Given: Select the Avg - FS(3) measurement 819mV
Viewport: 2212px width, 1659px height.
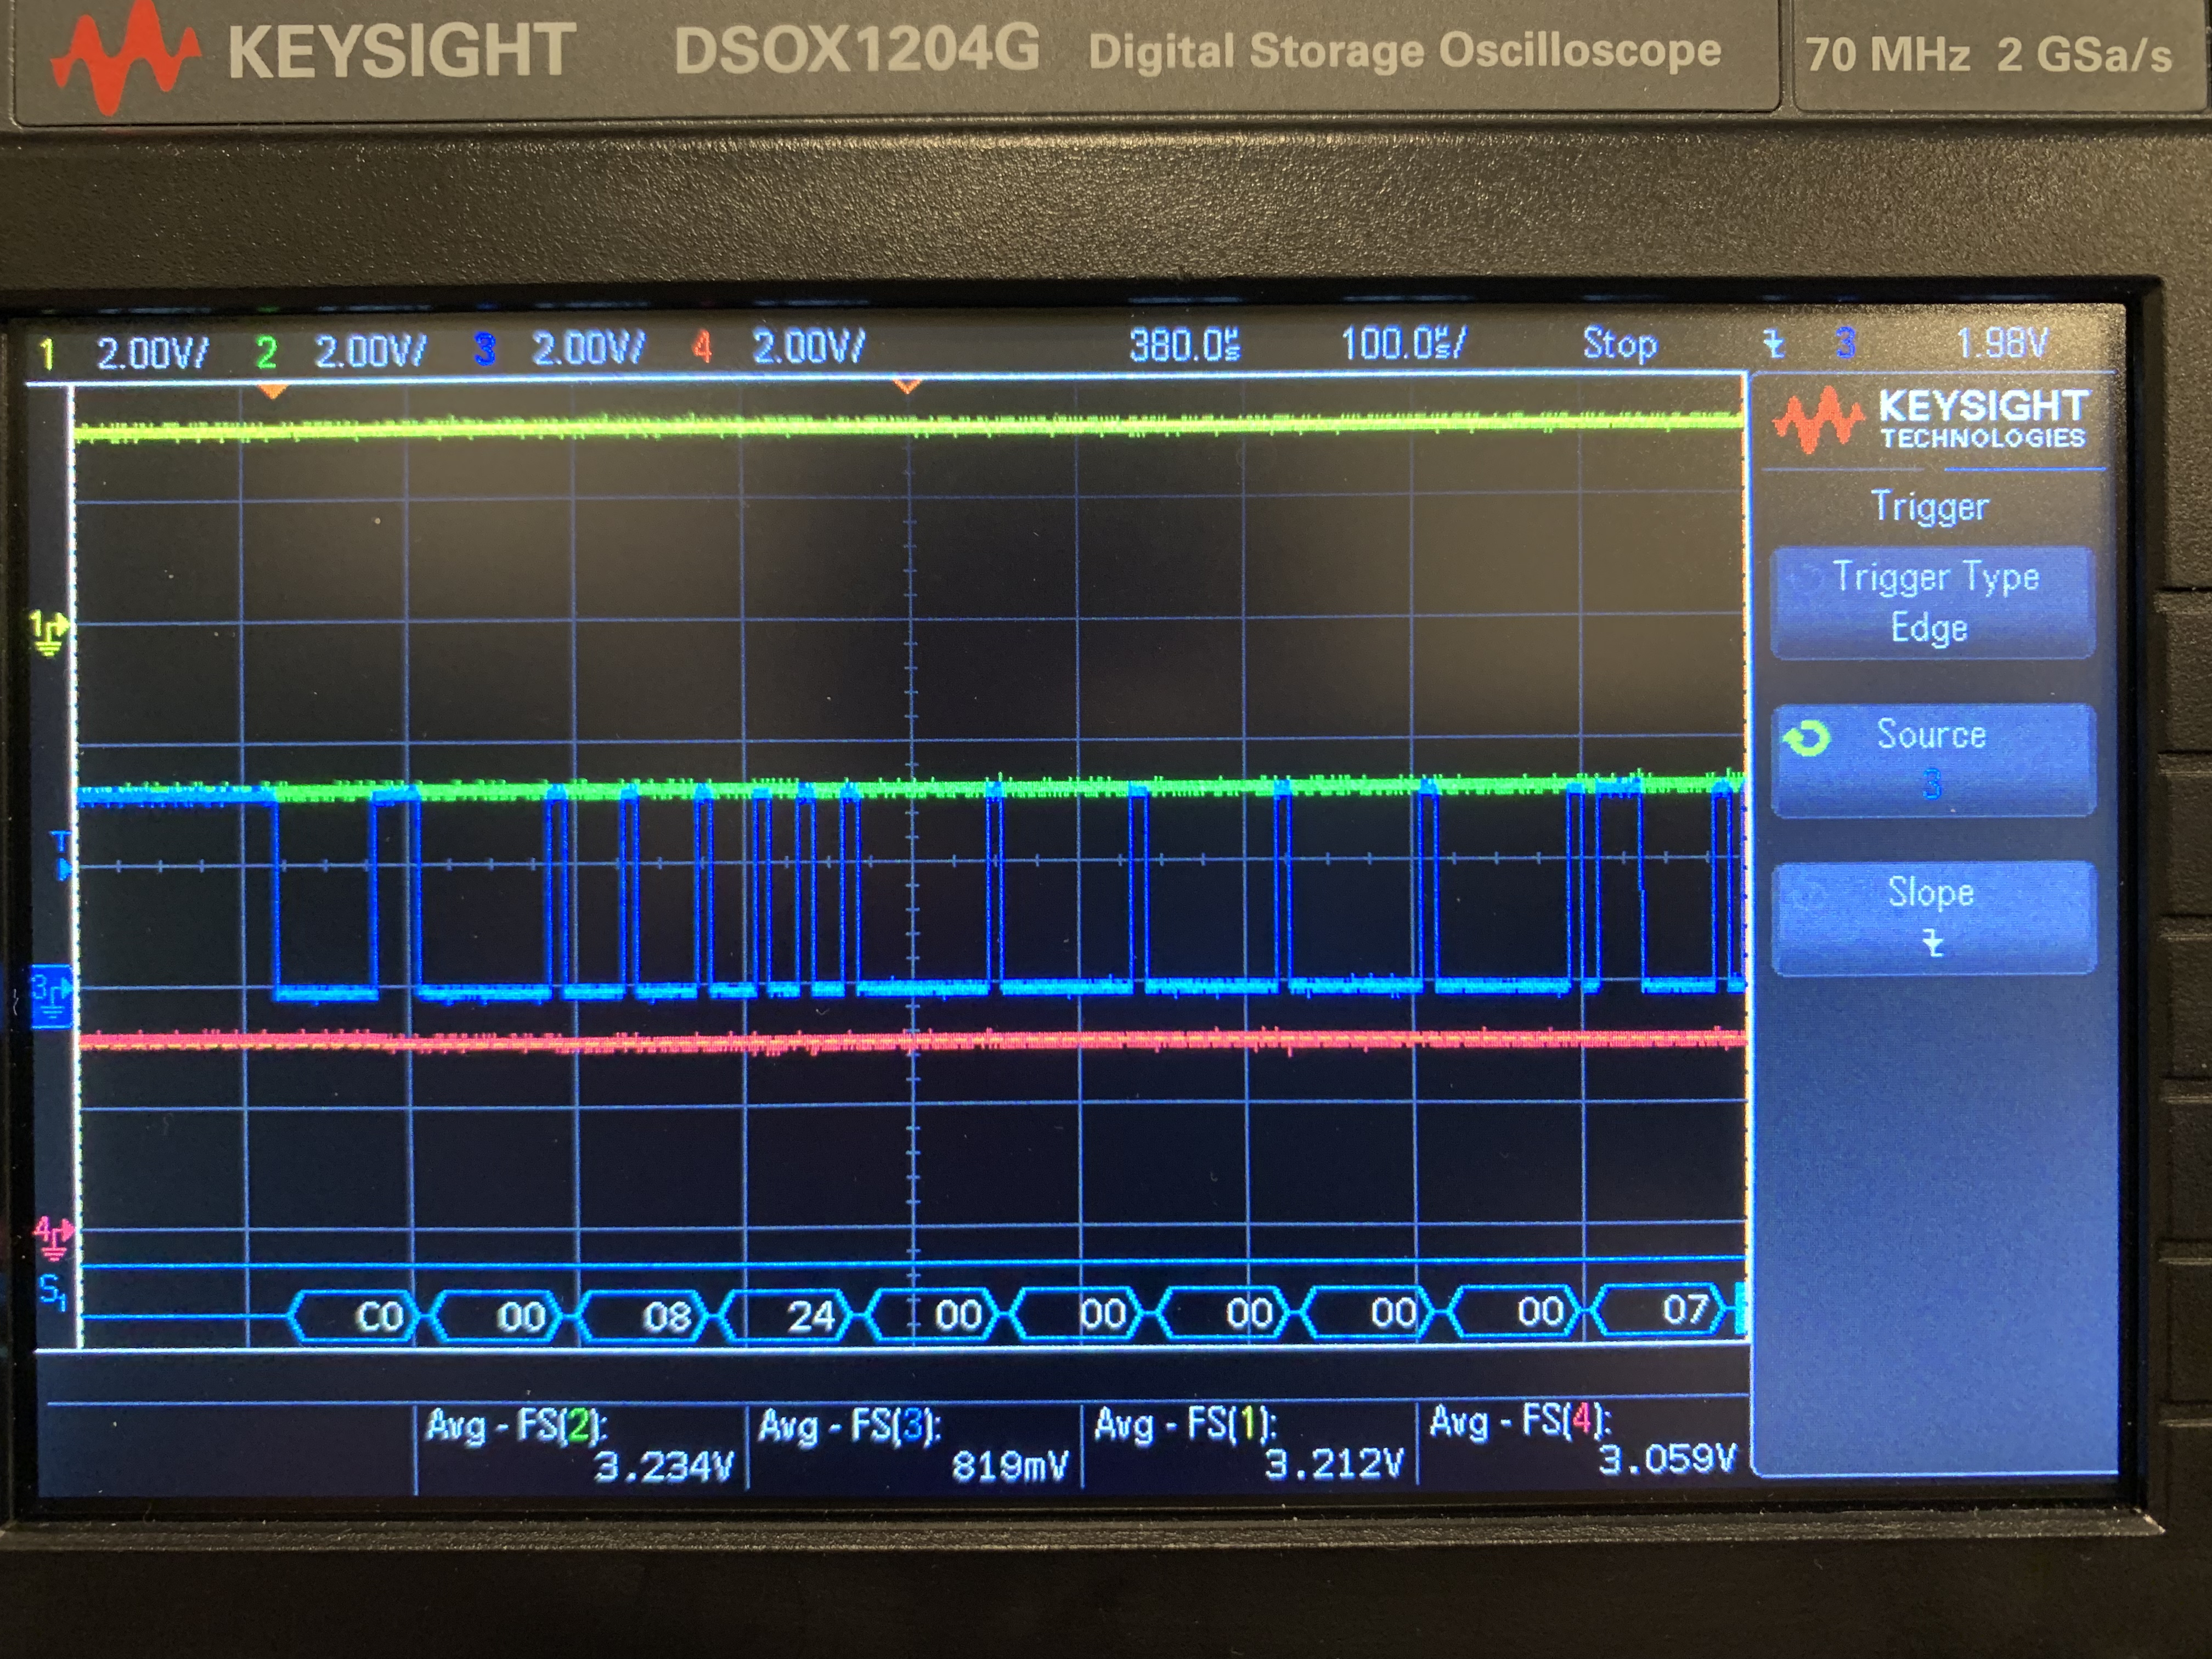Looking at the screenshot, I should tap(914, 1446).
